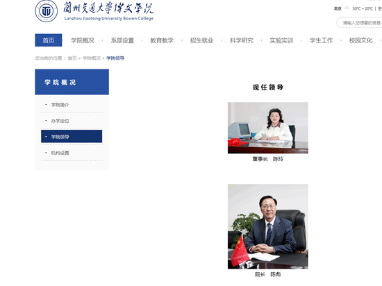Select the 系部设置 navigation item
Viewport: 382px width, 286px height.
tap(122, 40)
